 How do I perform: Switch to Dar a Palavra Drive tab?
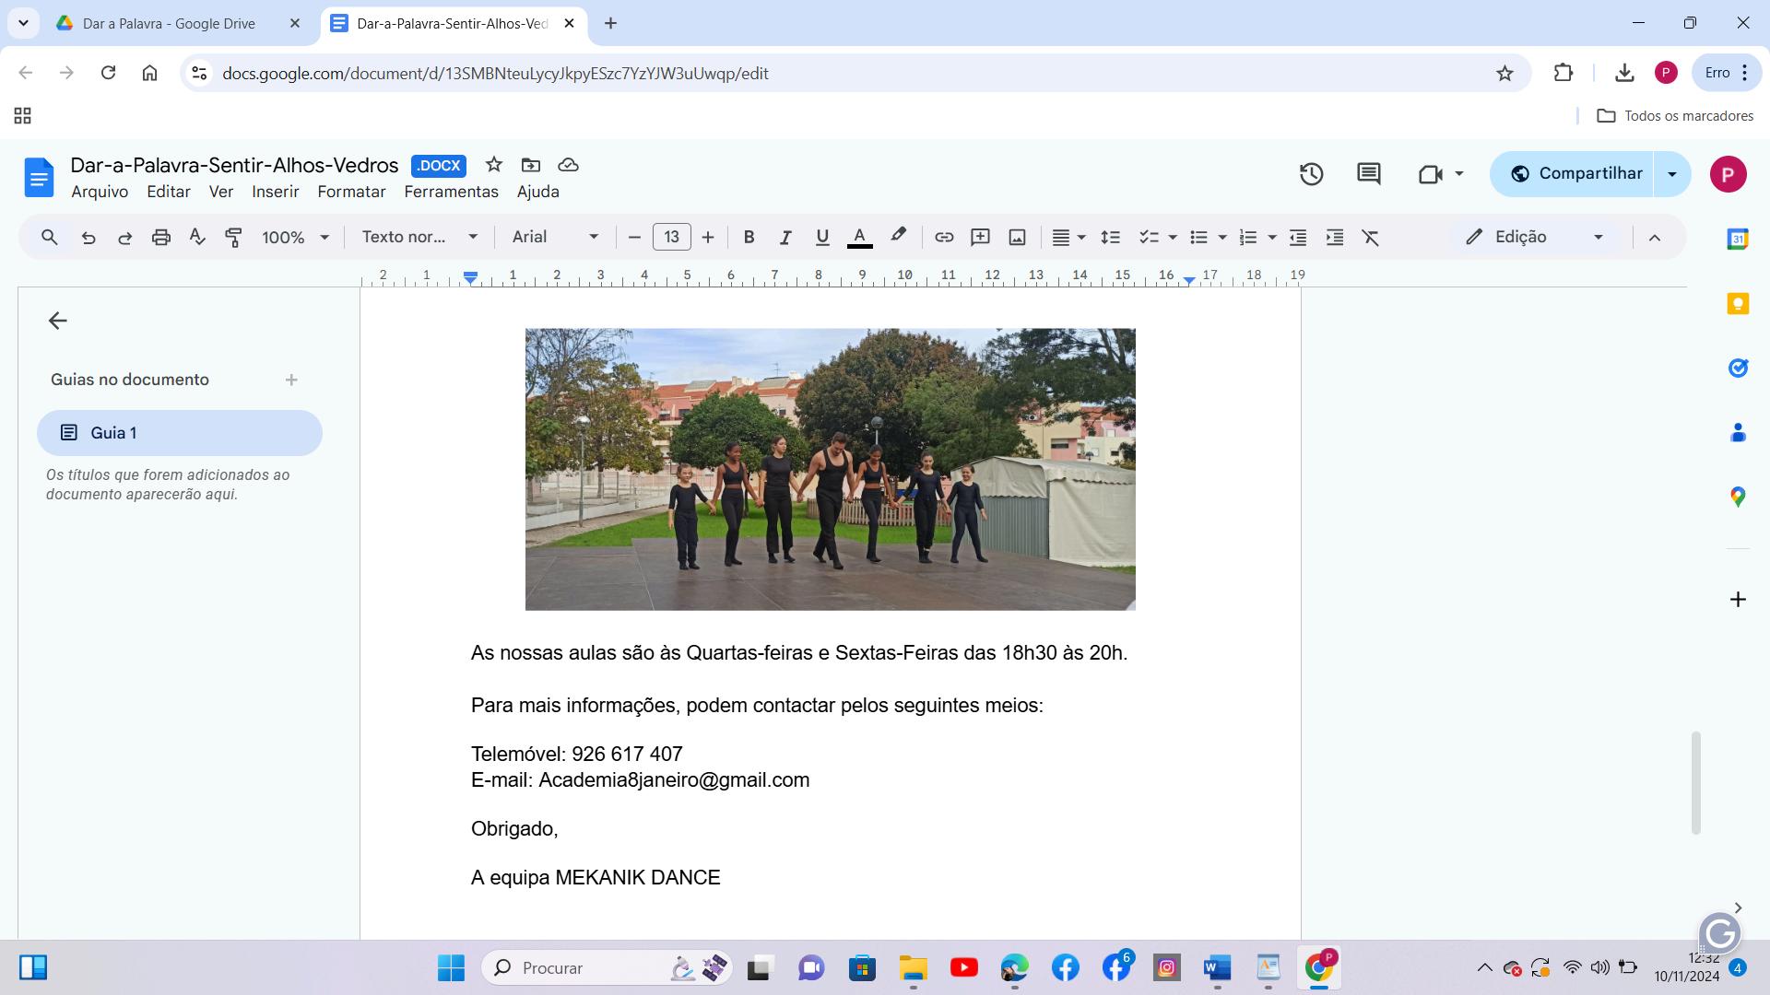pos(169,23)
